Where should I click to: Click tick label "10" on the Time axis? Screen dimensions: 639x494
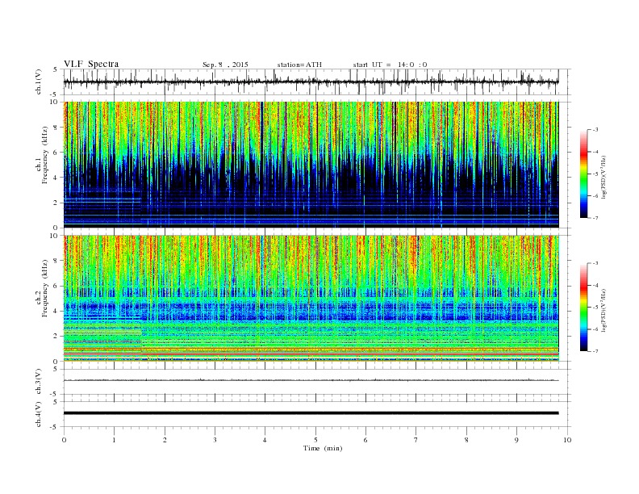567,440
